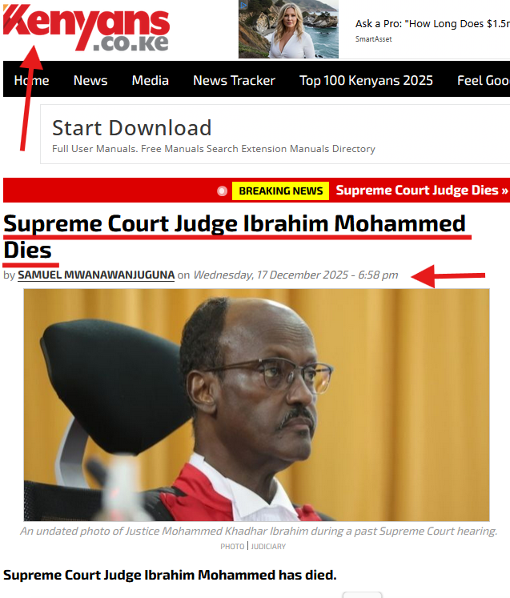Open Supreme Court Judge Dies ticker link
The width and height of the screenshot is (510, 598).
tap(422, 190)
